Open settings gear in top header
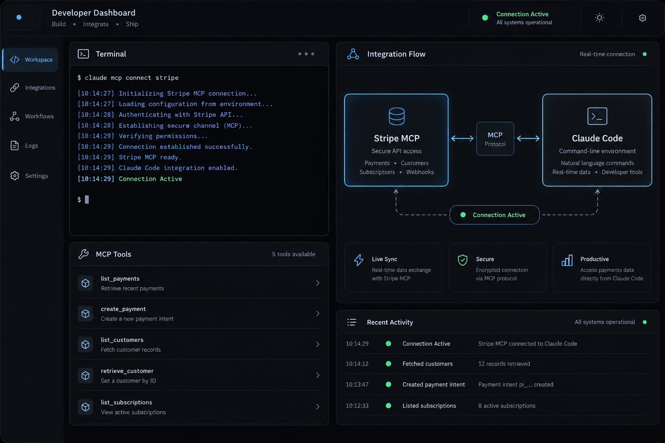This screenshot has height=443, width=665. (642, 18)
